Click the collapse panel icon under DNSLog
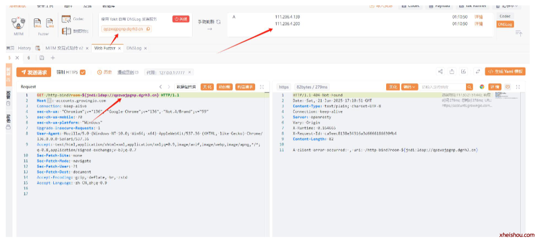The height and width of the screenshot is (244, 538). coord(519,33)
